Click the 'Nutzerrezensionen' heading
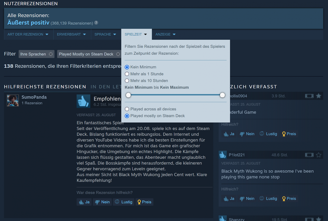The height and width of the screenshot is (221, 328). click(x=31, y=4)
